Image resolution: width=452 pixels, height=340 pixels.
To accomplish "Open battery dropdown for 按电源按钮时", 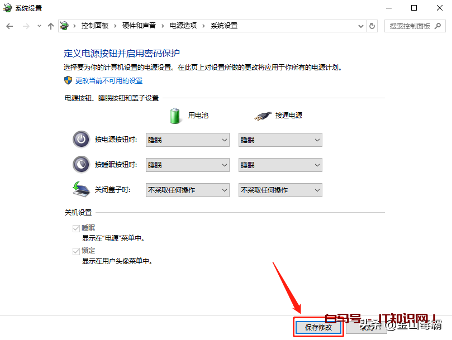I will 187,140.
